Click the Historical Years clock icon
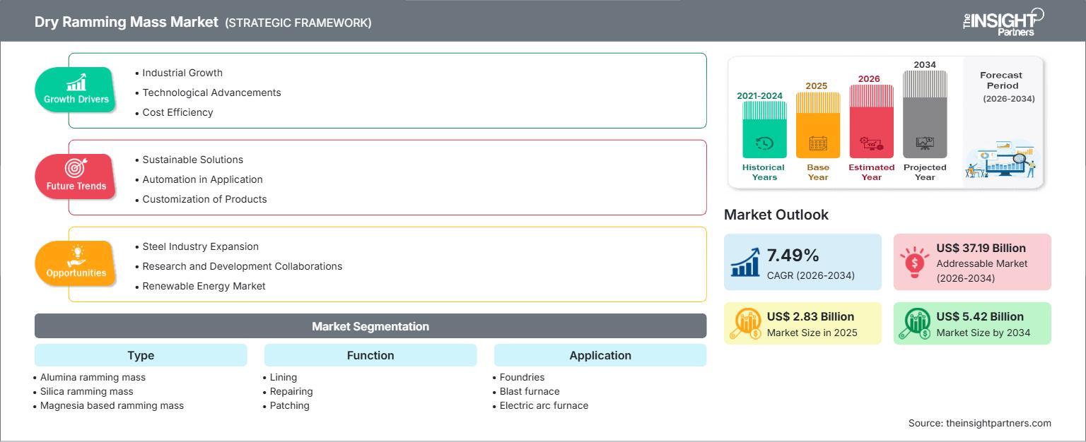The width and height of the screenshot is (1086, 442). click(764, 143)
